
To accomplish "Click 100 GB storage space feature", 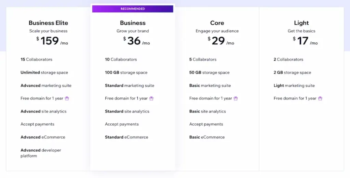I will tap(126, 72).
